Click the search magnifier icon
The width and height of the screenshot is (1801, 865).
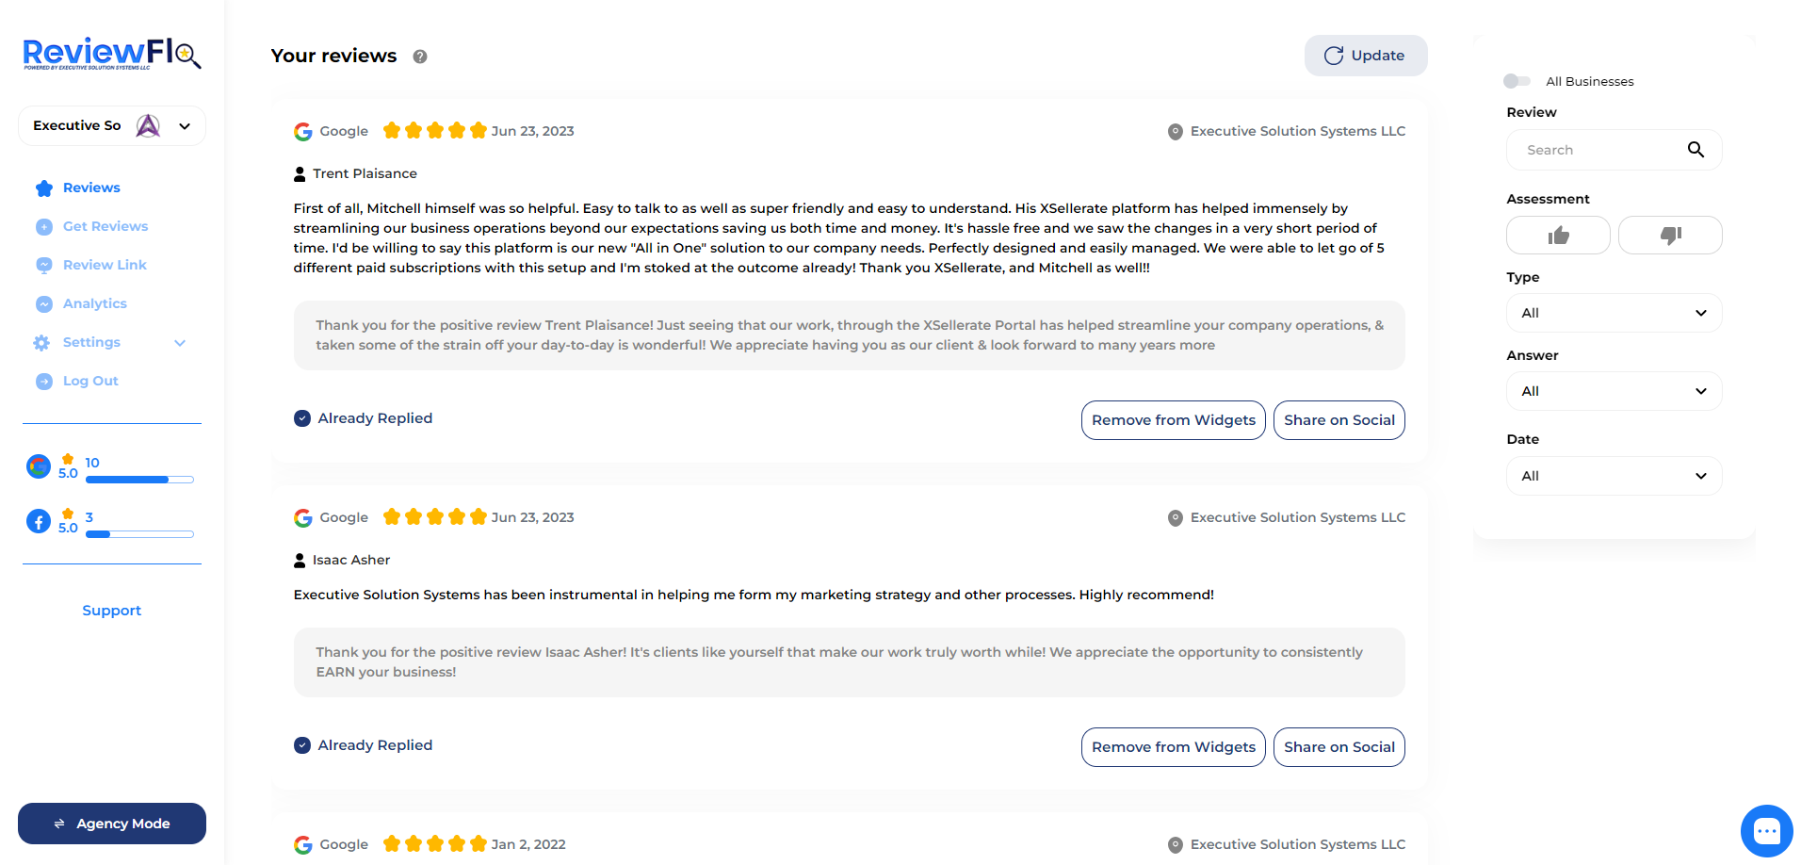point(1696,150)
